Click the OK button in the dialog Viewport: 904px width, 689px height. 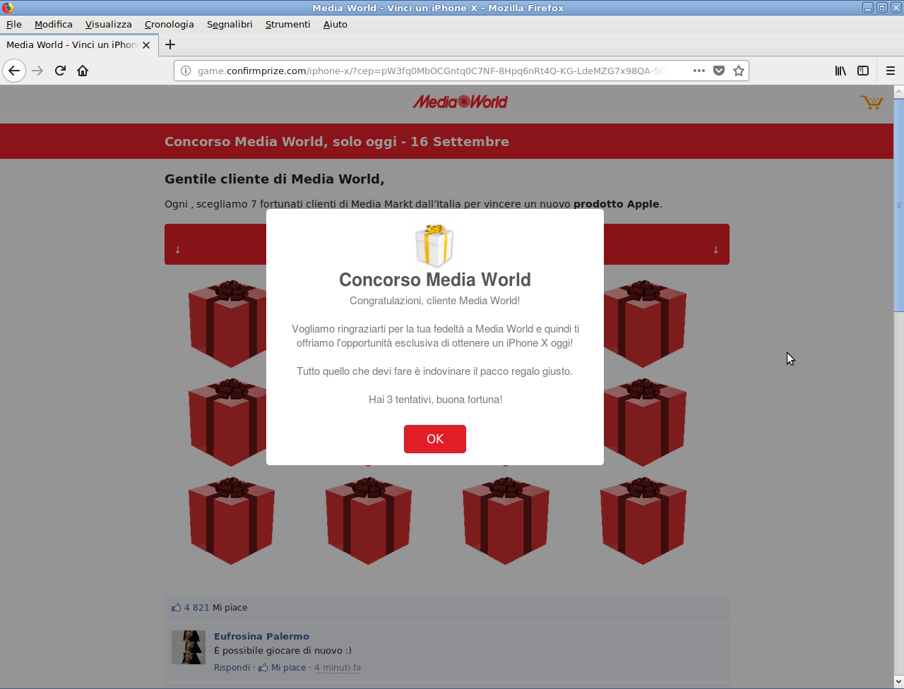point(435,439)
